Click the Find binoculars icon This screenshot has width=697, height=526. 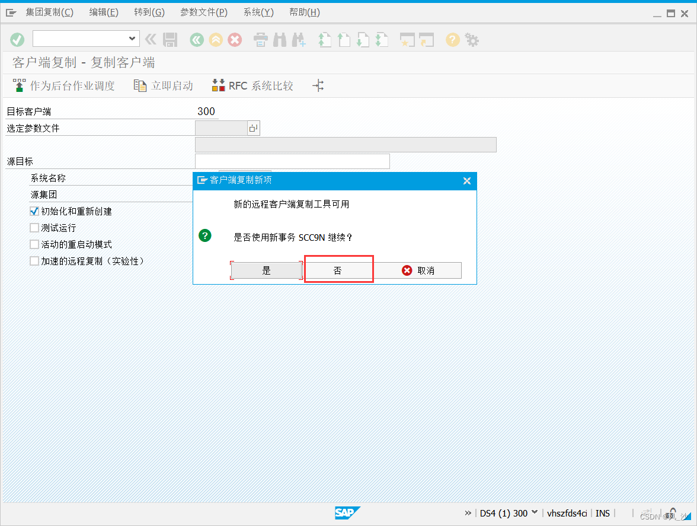tap(280, 40)
